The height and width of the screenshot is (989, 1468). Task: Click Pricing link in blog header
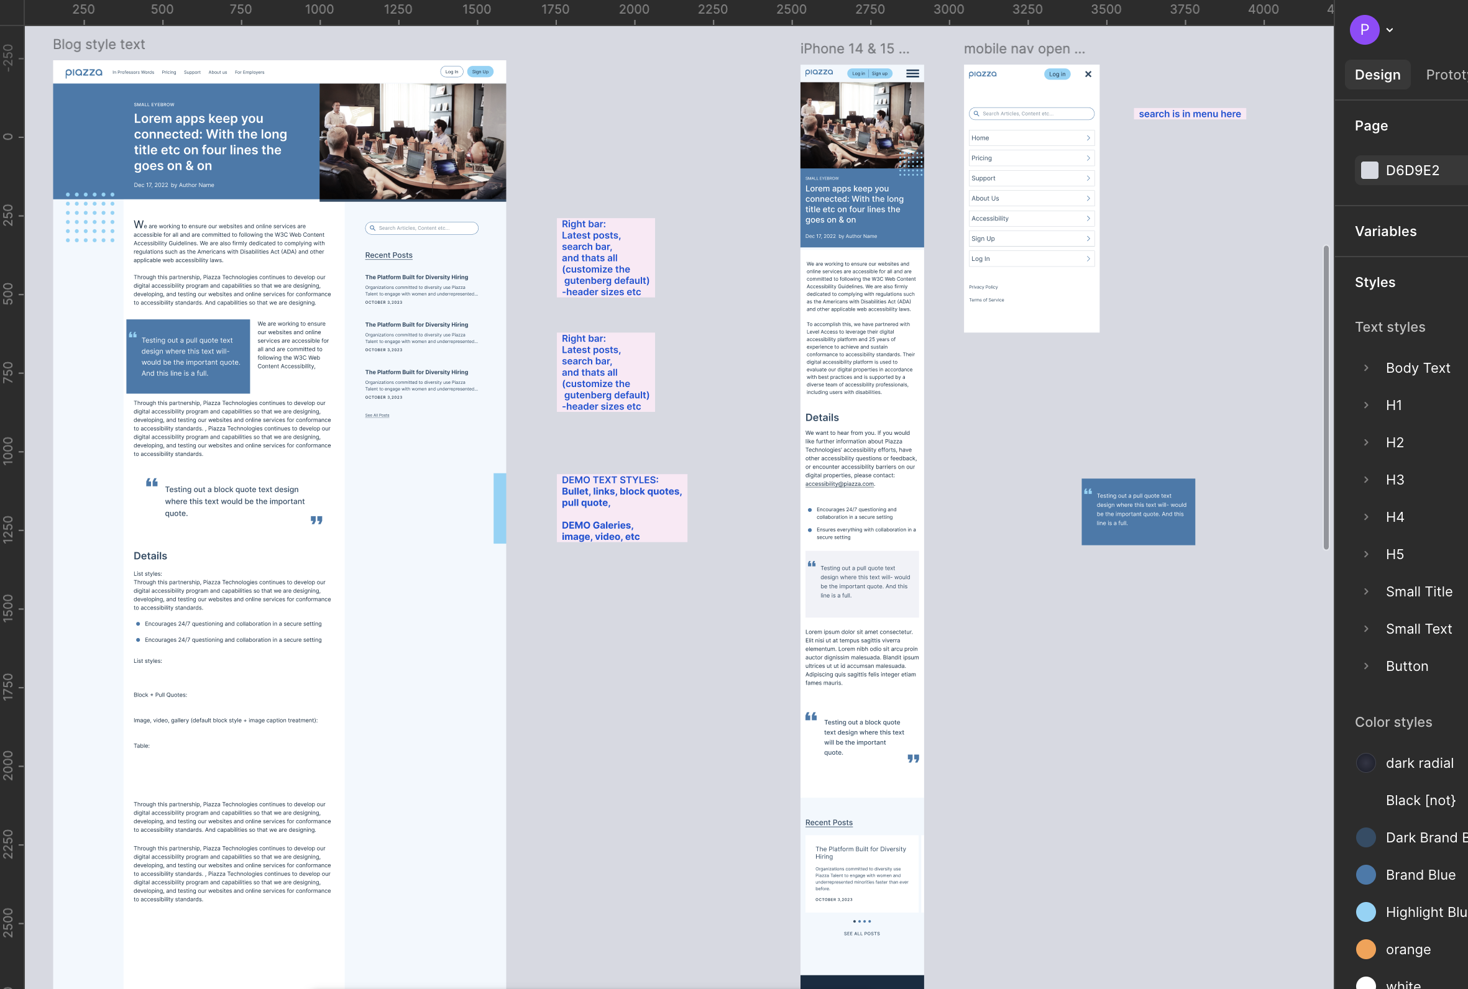169,73
